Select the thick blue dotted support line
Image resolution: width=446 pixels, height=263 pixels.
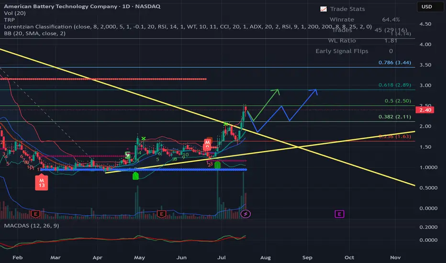[144, 170]
